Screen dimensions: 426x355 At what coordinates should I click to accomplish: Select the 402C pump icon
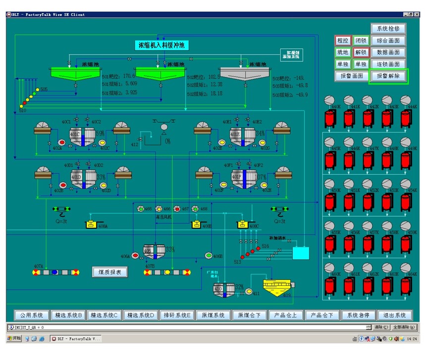[102, 142]
